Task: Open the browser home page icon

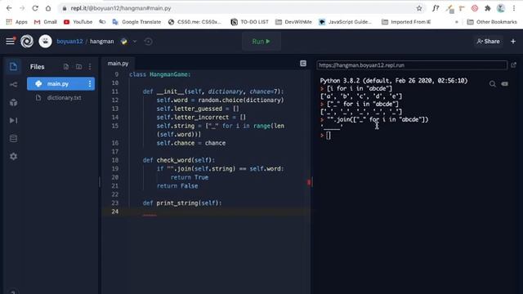Action: [48, 8]
